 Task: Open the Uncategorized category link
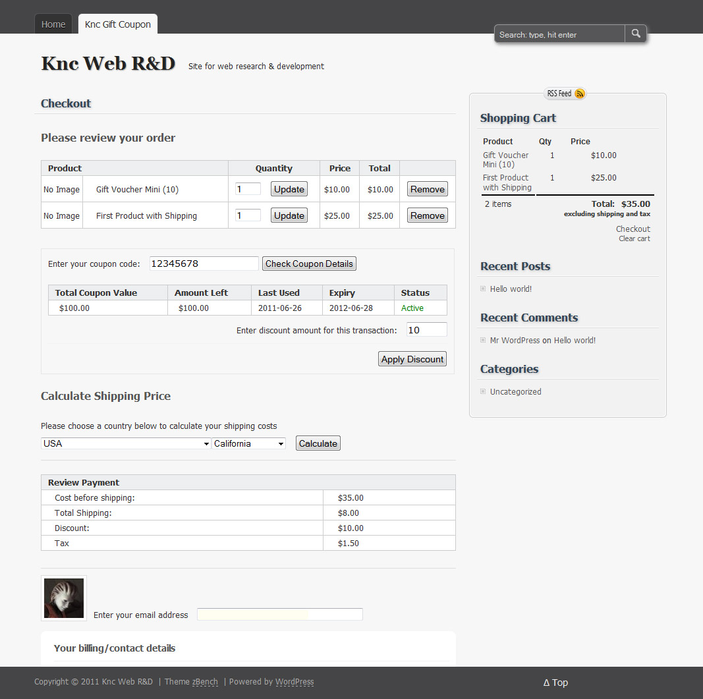(x=516, y=391)
